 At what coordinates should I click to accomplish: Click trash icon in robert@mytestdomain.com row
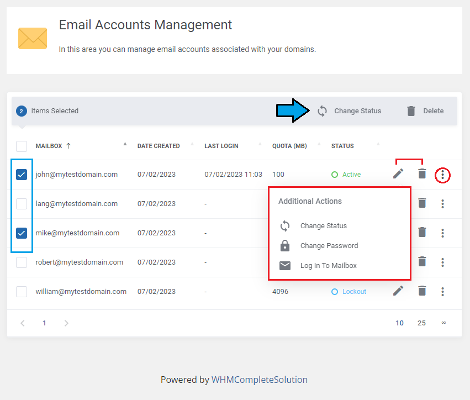pyautogui.click(x=422, y=261)
